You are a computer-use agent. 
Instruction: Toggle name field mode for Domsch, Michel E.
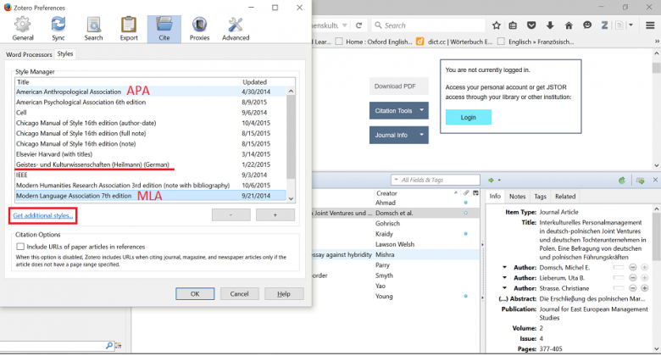619,267
